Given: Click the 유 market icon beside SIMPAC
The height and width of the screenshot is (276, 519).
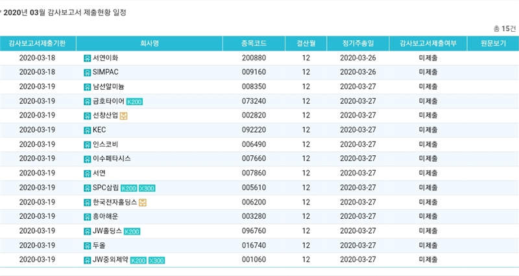Looking at the screenshot, I should [87, 73].
